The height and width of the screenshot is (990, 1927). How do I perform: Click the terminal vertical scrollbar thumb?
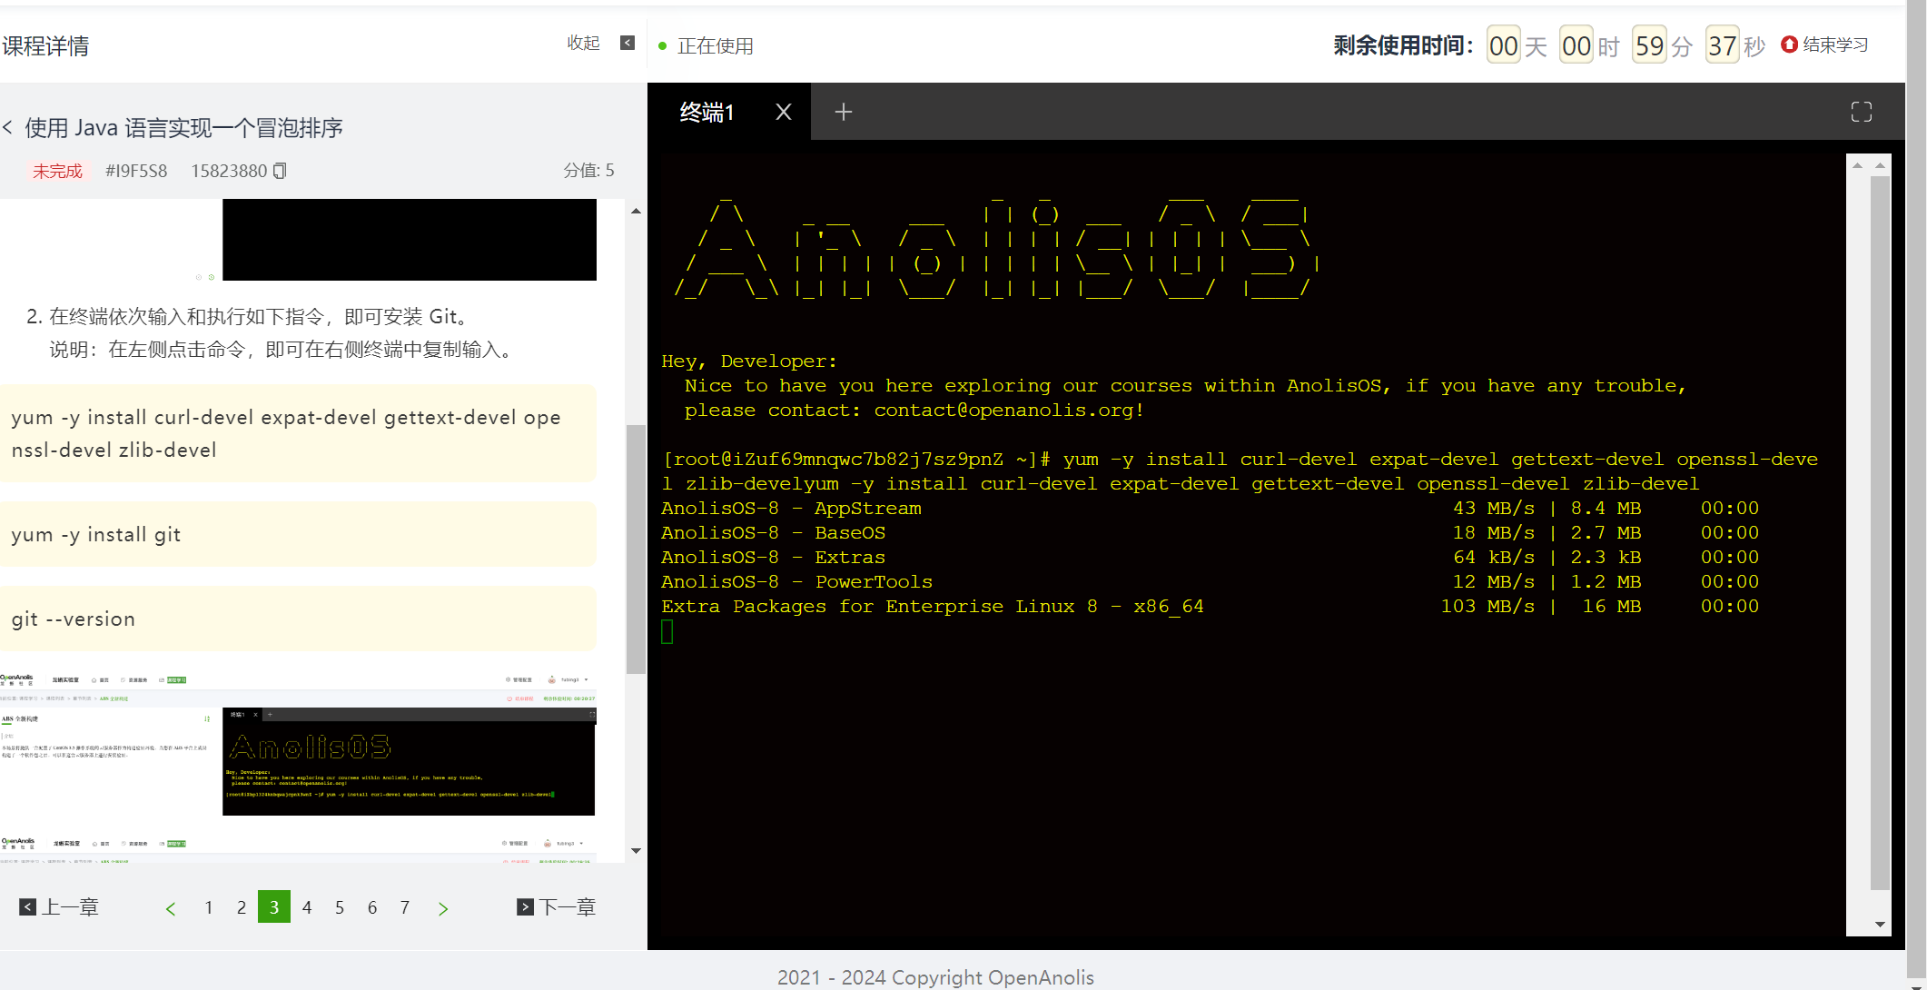pos(1880,533)
